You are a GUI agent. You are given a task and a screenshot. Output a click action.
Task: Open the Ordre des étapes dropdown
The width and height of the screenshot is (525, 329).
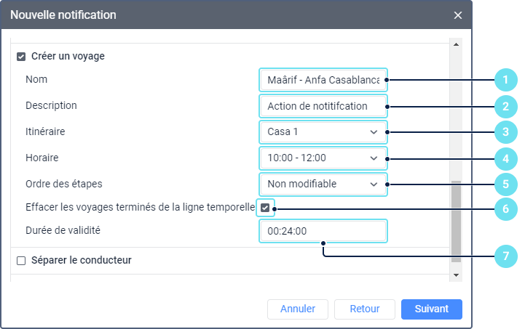pyautogui.click(x=323, y=184)
